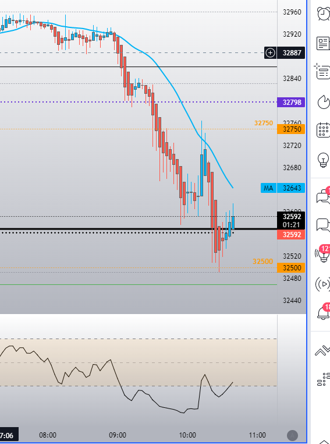Select the orange 32500 text on chart
330x444 pixels.
[x=262, y=262]
